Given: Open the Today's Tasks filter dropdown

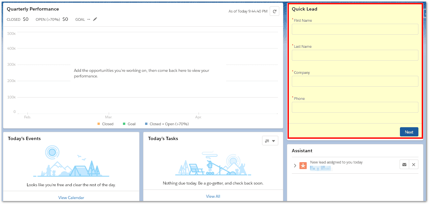Looking at the screenshot, I should pyautogui.click(x=270, y=141).
